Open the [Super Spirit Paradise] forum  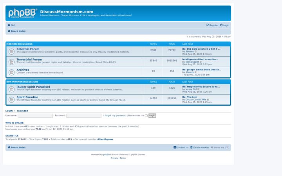click(33, 87)
